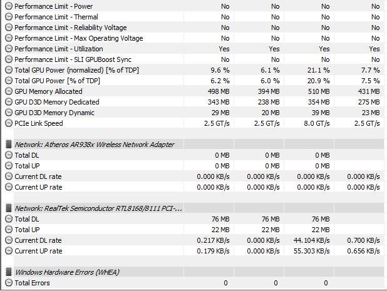387x291 pixels.
Task: Click the chip icon beside RealTek Semiconductor header
Action: click(9, 208)
